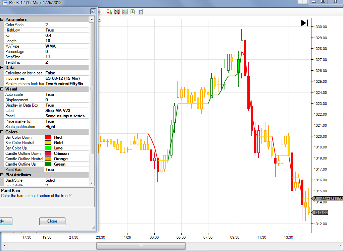Toggle Price marker(s) True value
Viewport: 344px width, 251px height.
tap(66, 121)
